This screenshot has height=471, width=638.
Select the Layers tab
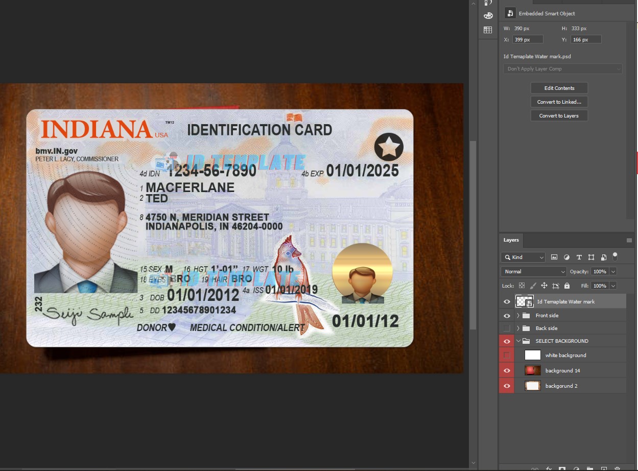coord(511,240)
